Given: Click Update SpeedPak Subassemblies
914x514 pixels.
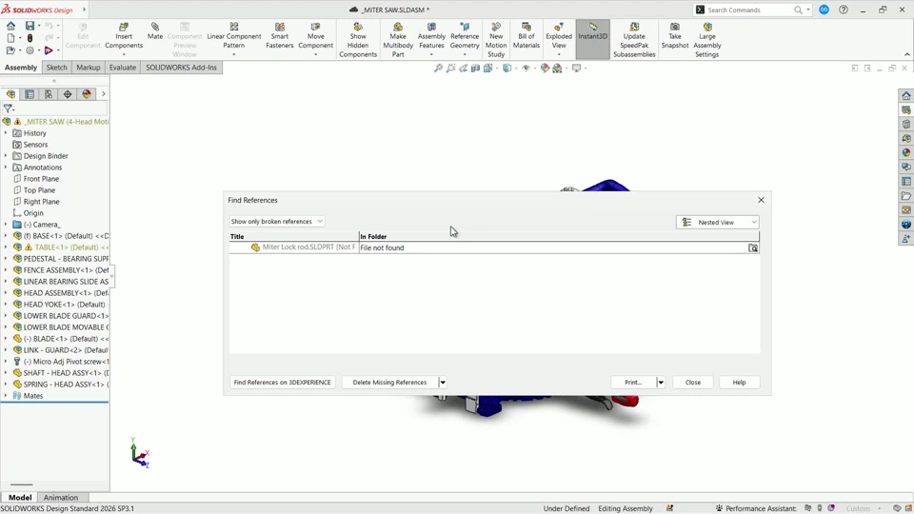Looking at the screenshot, I should (634, 40).
